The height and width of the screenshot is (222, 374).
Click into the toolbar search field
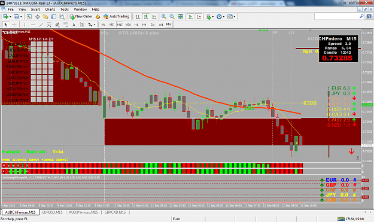coord(337,16)
